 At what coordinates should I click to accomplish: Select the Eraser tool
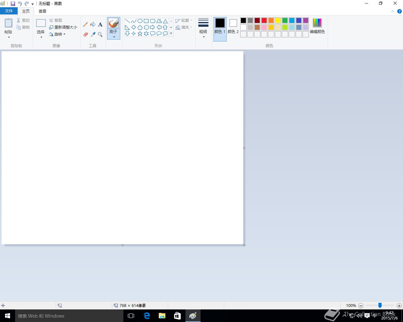click(85, 35)
